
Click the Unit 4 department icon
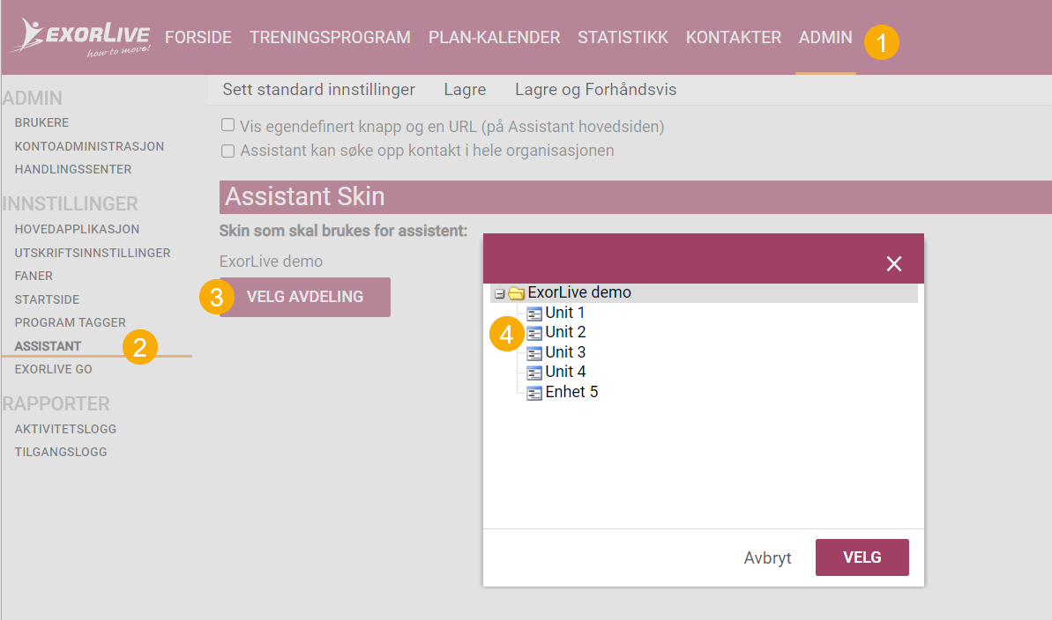point(534,373)
